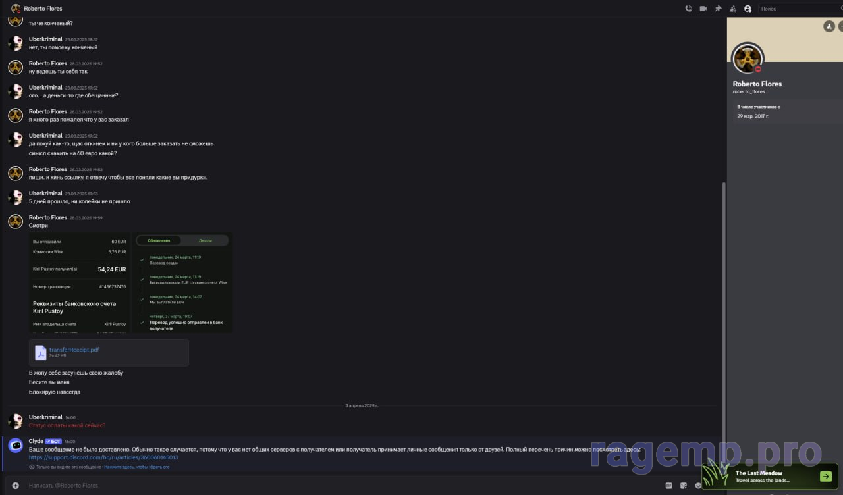Open the sticker picker
843x495 pixels.
[684, 486]
